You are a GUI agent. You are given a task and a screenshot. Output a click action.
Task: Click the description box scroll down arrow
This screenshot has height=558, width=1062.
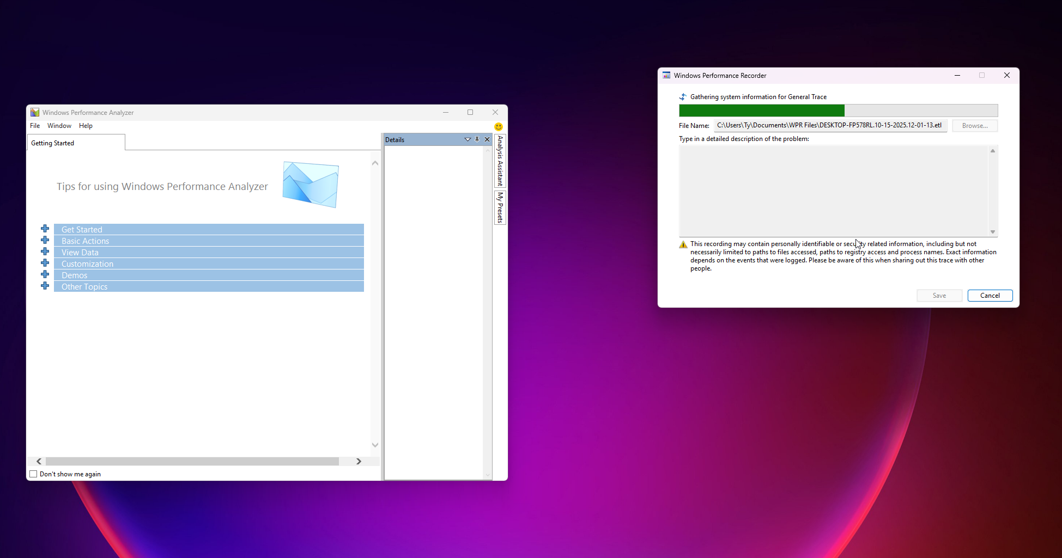993,232
